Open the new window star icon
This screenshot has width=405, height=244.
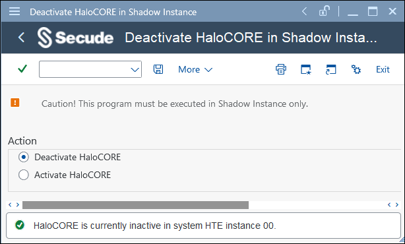306,69
